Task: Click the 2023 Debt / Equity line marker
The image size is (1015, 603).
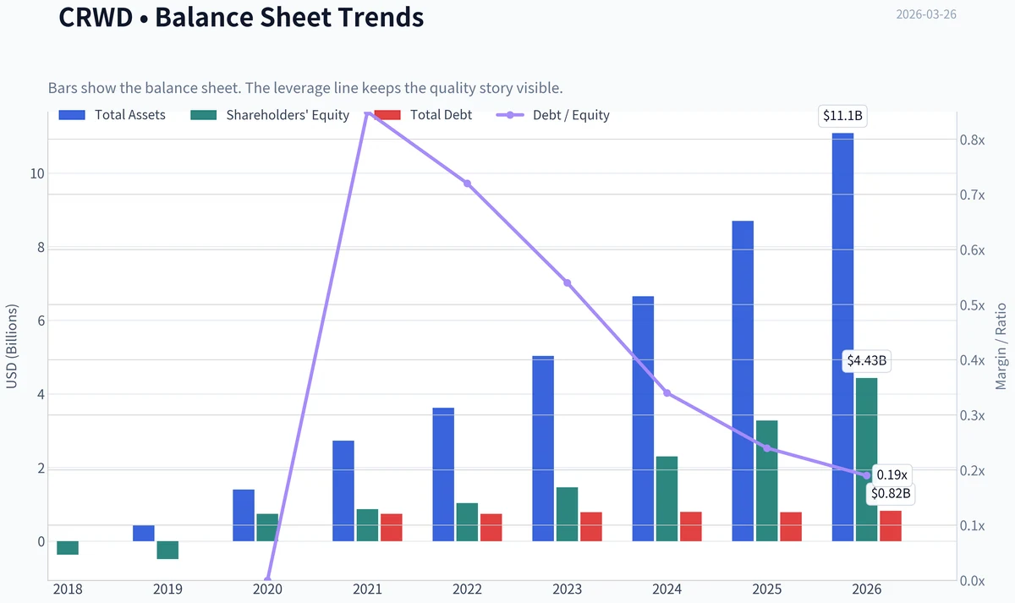Action: [567, 282]
